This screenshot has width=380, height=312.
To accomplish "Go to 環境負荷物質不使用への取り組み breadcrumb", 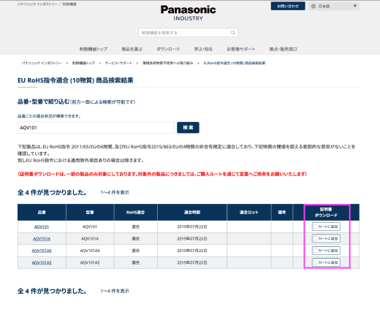I will [x=168, y=63].
